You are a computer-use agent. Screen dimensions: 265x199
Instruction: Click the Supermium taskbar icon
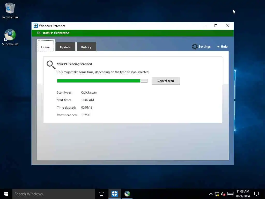tap(127, 194)
